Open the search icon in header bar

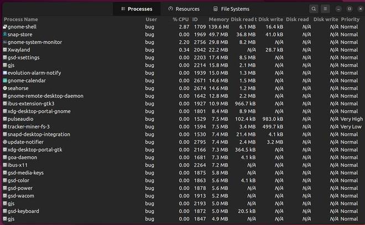[x=314, y=9]
